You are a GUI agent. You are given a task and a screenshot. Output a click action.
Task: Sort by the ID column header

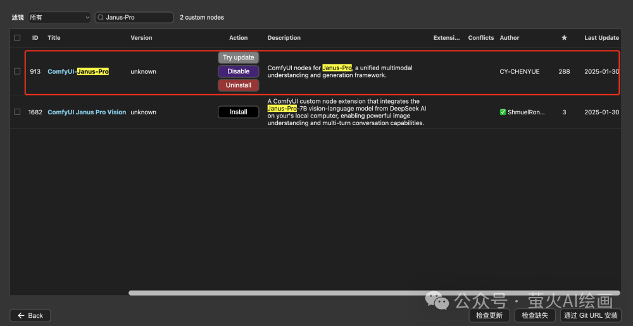(x=35, y=38)
